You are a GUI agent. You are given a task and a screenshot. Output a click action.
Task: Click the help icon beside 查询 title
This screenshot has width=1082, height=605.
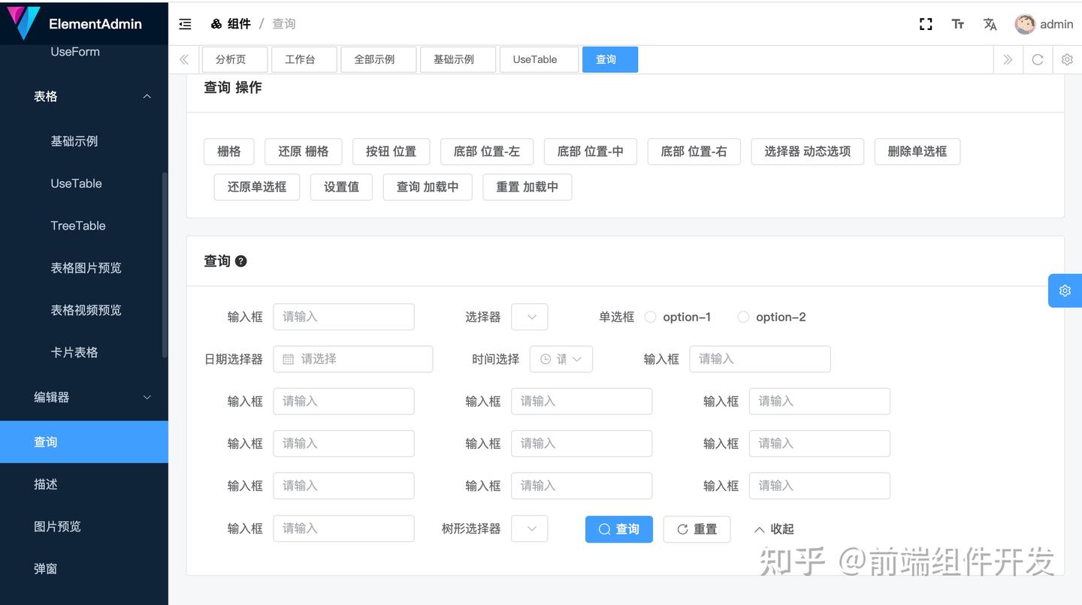(x=240, y=260)
